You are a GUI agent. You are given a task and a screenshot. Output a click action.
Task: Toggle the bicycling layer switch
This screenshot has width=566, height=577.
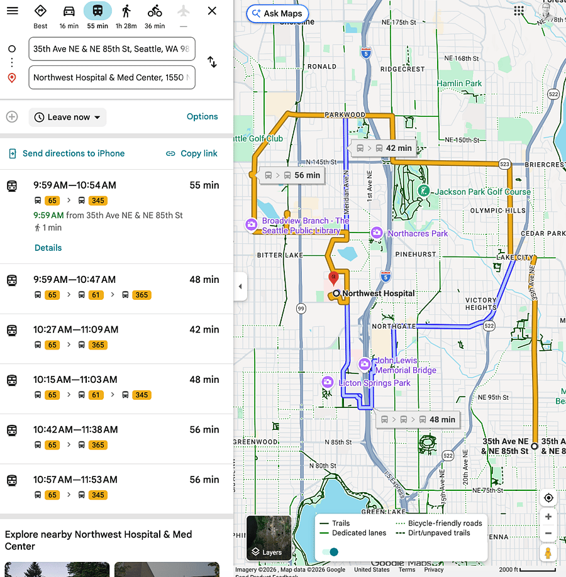(x=330, y=552)
